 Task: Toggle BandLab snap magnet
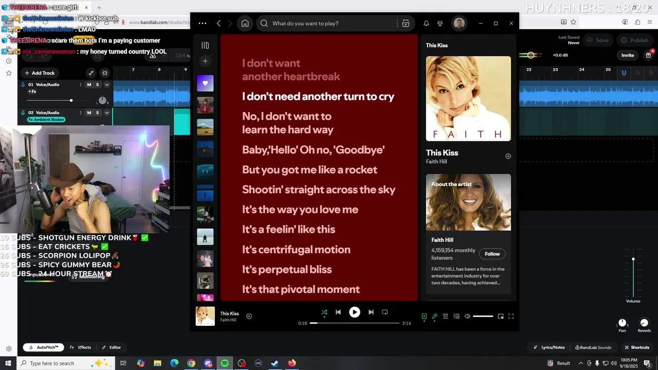[624, 73]
